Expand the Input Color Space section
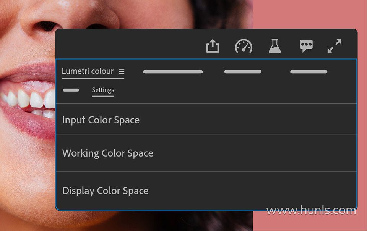Image resolution: width=367 pixels, height=231 pixels. click(x=206, y=119)
